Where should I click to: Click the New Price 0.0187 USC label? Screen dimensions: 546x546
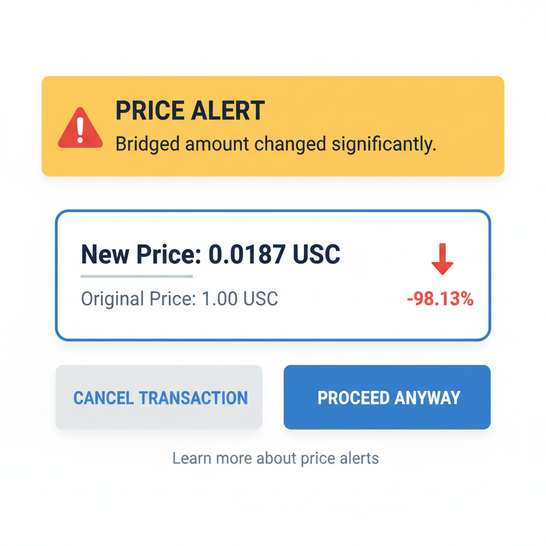pos(210,254)
